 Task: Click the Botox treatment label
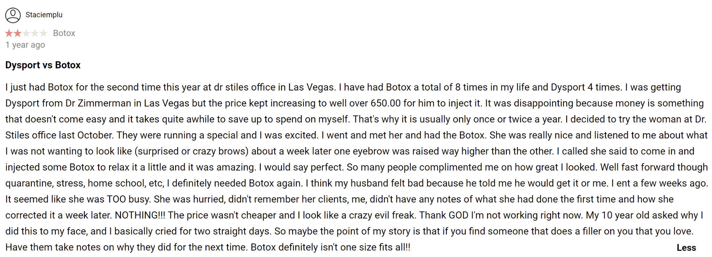64,33
